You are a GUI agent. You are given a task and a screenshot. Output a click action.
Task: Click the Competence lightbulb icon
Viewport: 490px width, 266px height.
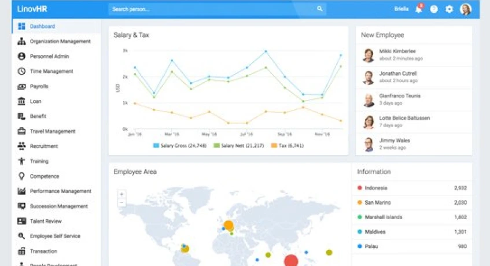point(21,176)
